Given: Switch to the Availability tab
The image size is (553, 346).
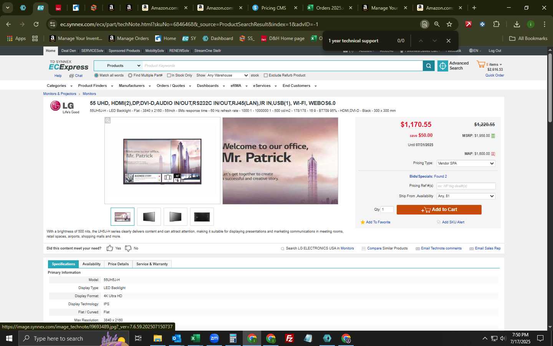Looking at the screenshot, I should click(91, 264).
